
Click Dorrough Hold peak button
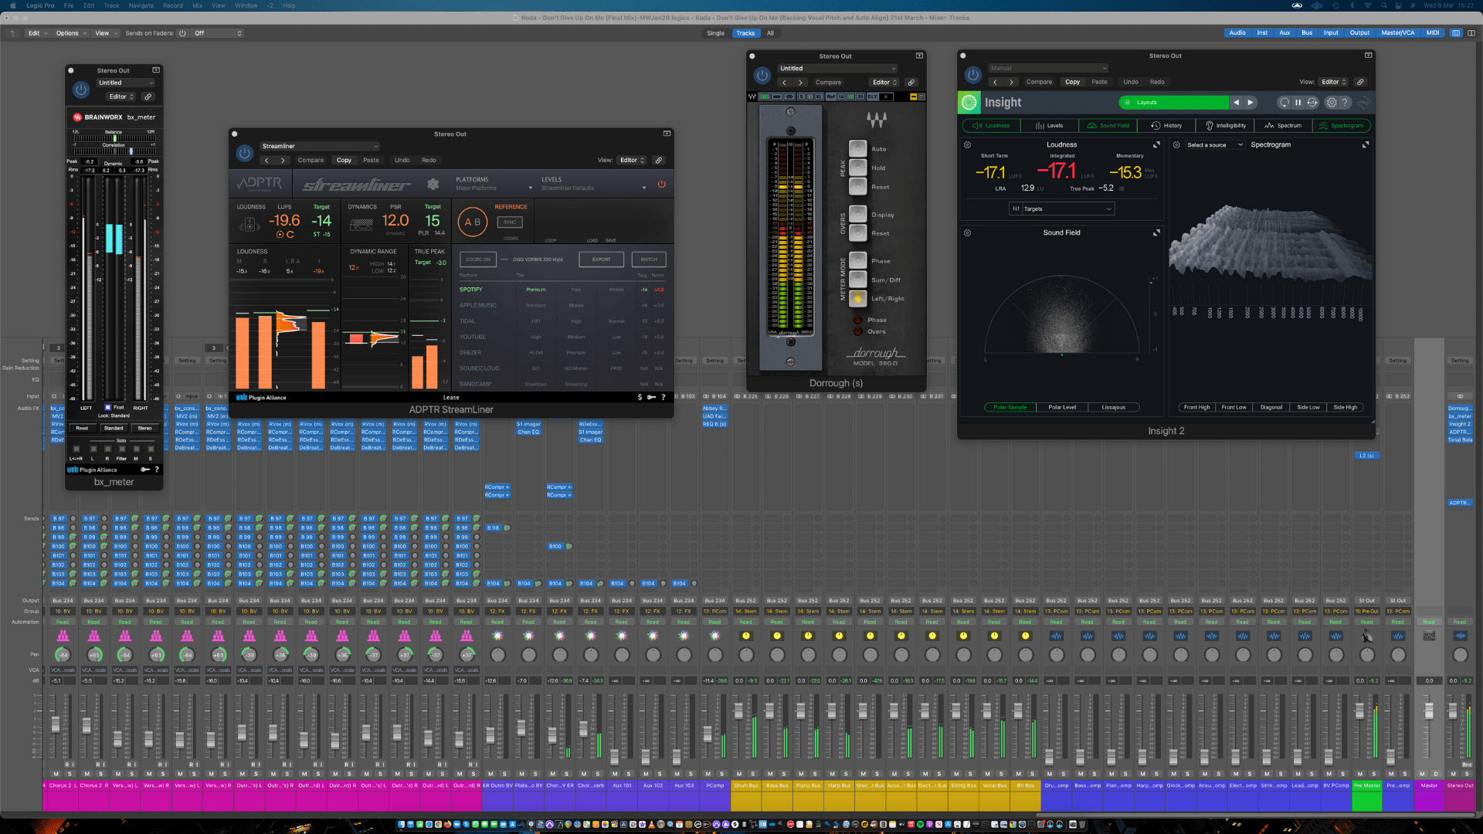[x=858, y=168]
